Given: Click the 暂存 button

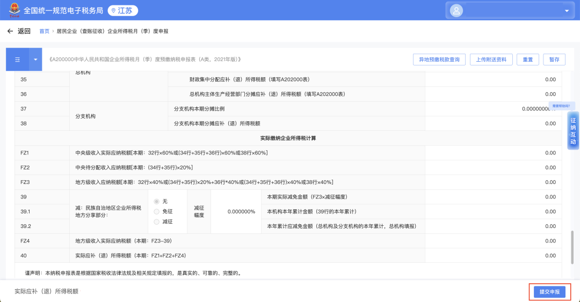Looking at the screenshot, I should (554, 60).
